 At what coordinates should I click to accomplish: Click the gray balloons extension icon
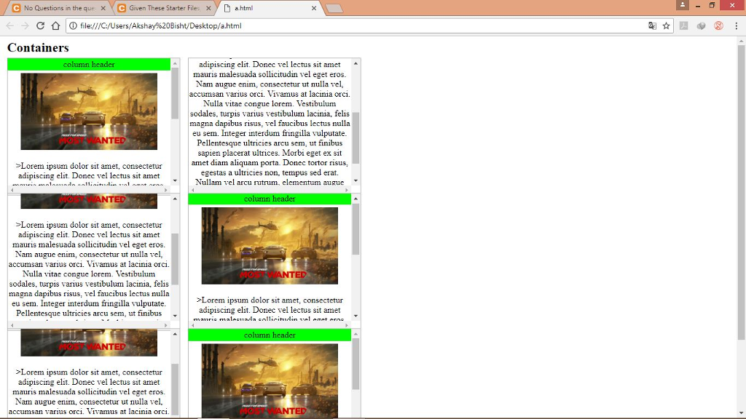(702, 25)
